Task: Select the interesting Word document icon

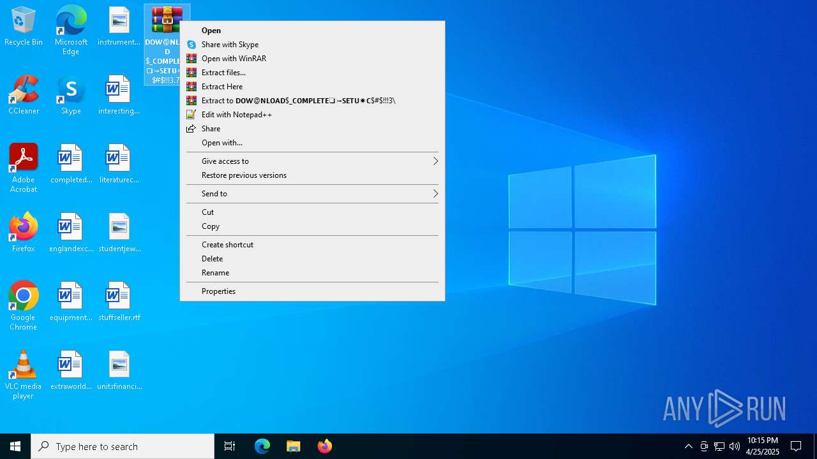Action: pos(119,96)
